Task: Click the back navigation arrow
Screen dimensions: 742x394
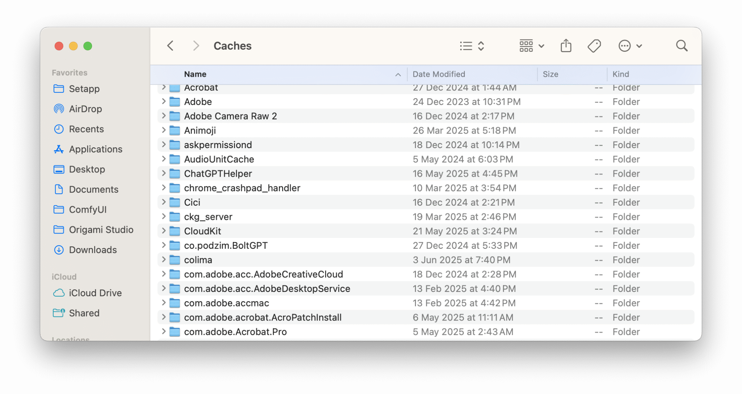Action: pyautogui.click(x=170, y=46)
